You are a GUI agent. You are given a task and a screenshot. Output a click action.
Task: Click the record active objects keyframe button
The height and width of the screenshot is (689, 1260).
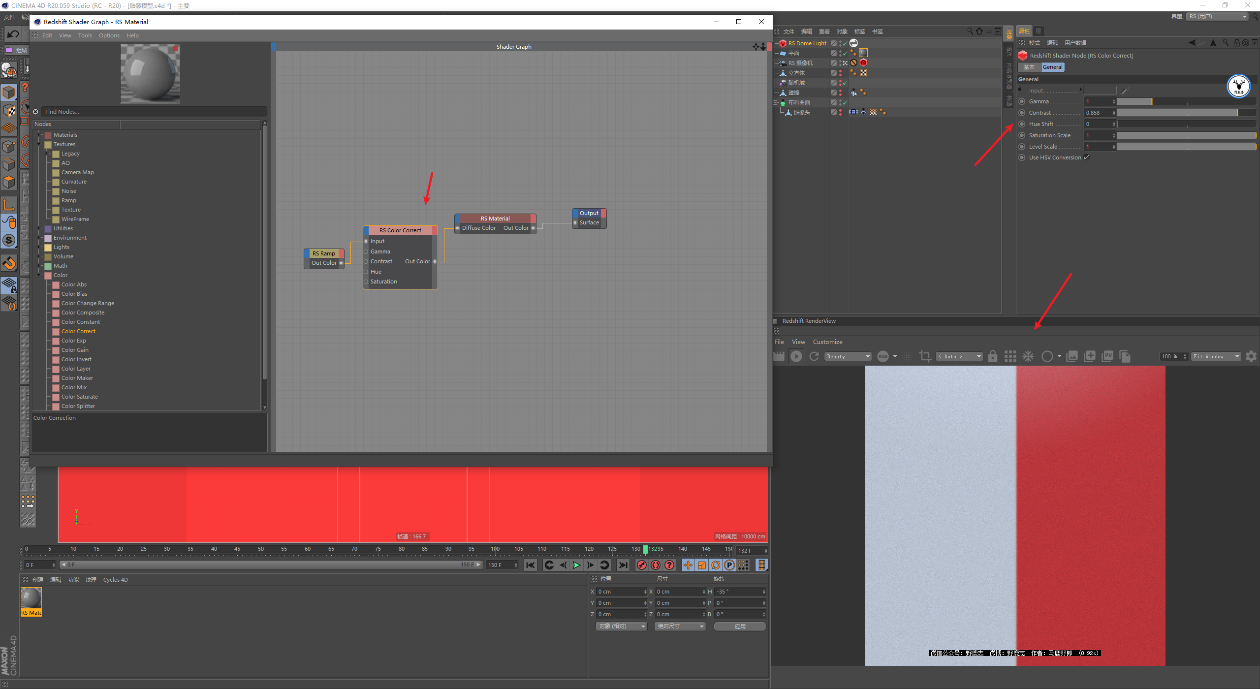[641, 565]
